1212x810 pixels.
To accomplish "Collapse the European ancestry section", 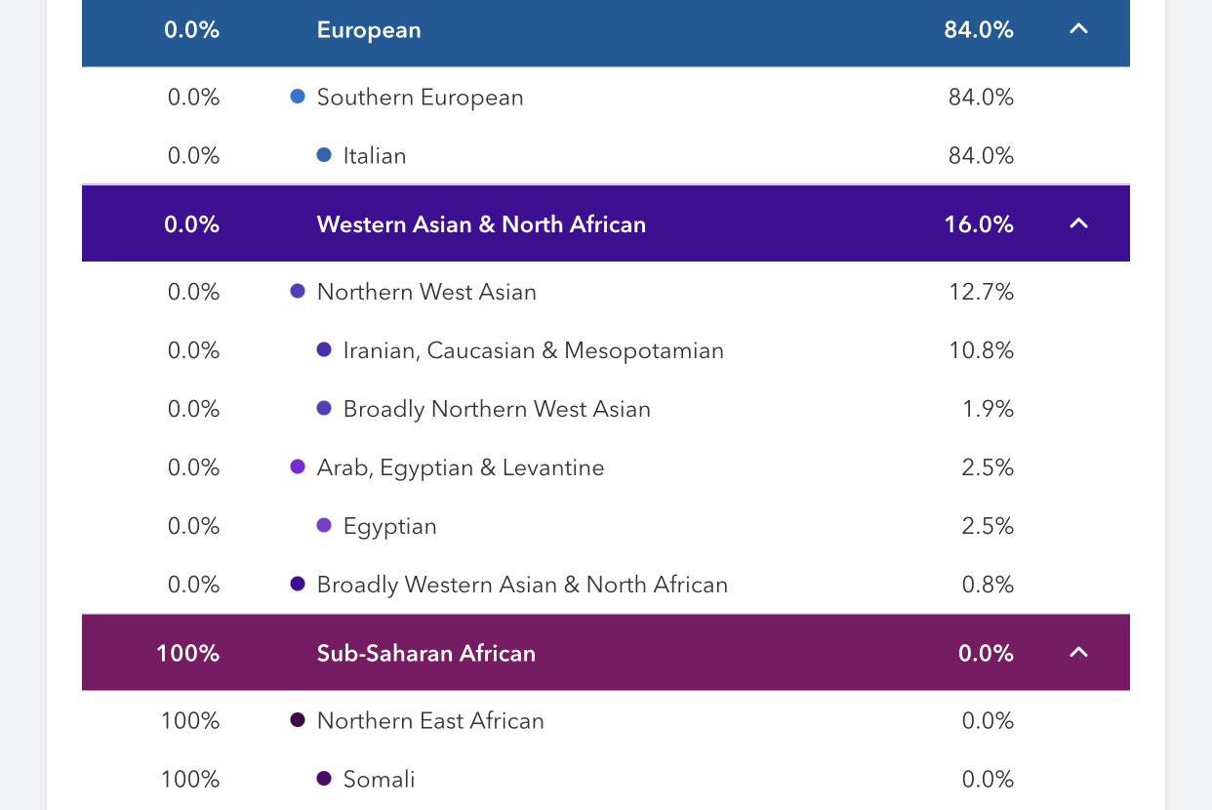I will click(x=1078, y=29).
